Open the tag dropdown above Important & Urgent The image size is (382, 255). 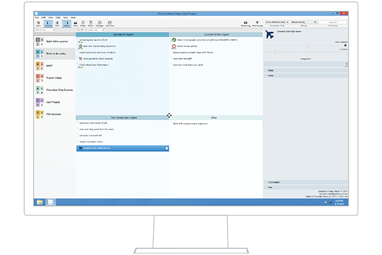click(93, 30)
